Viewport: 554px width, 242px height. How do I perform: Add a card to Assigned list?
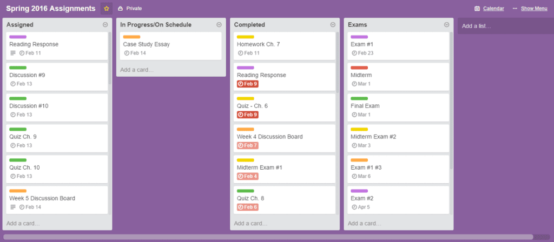tap(23, 223)
